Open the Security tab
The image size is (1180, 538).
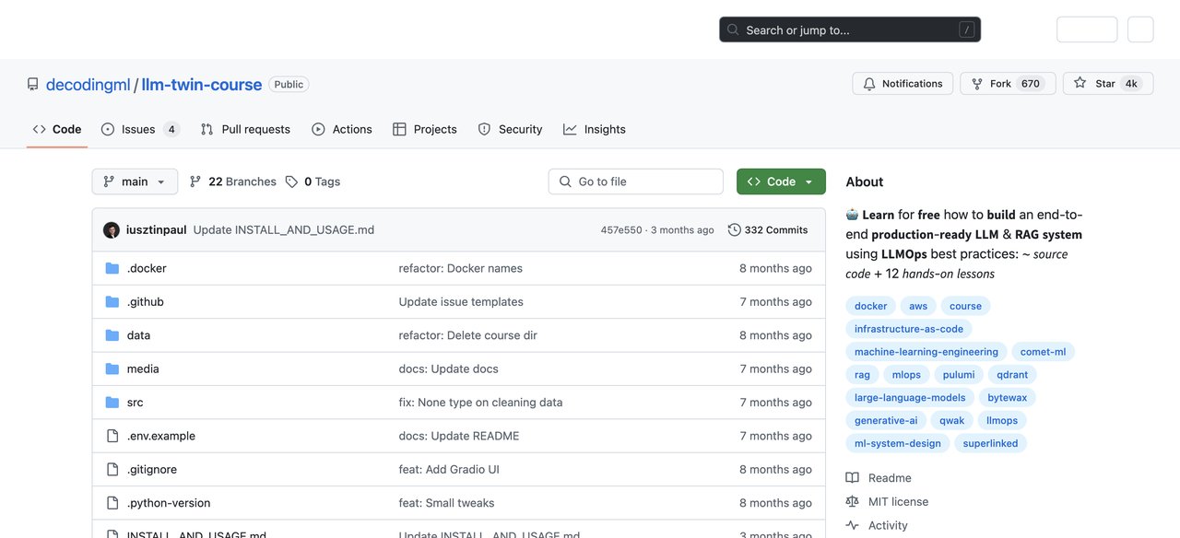[x=510, y=129]
